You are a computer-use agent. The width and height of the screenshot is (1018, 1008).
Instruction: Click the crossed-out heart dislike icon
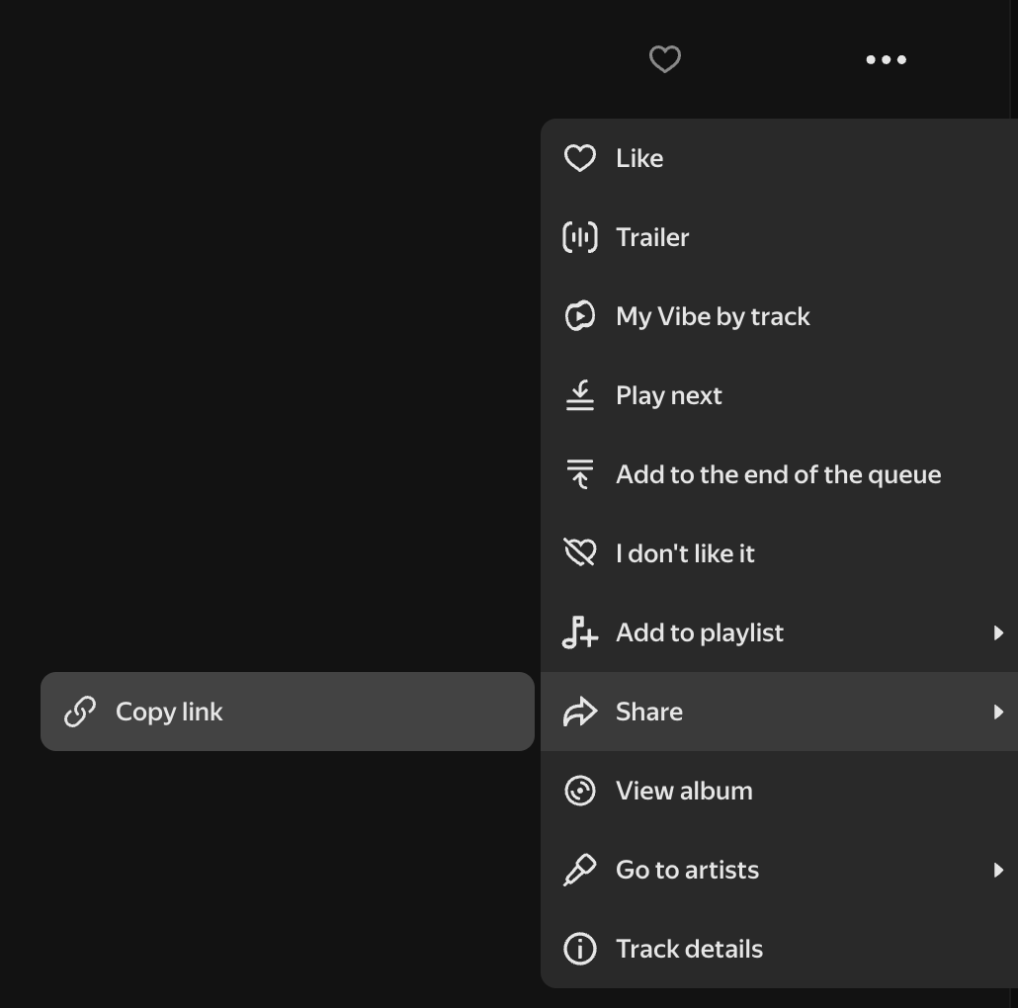580,553
